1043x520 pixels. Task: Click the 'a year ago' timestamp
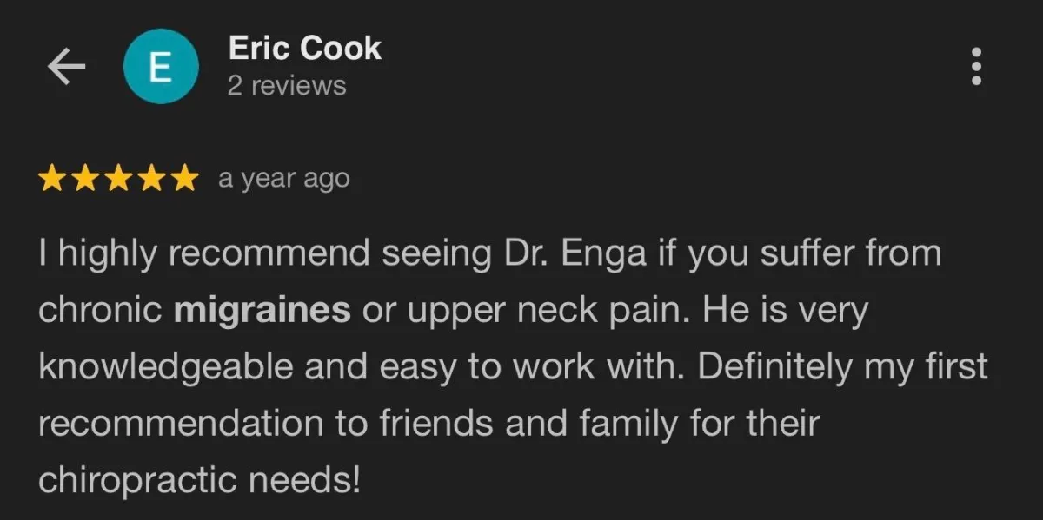[x=284, y=179]
